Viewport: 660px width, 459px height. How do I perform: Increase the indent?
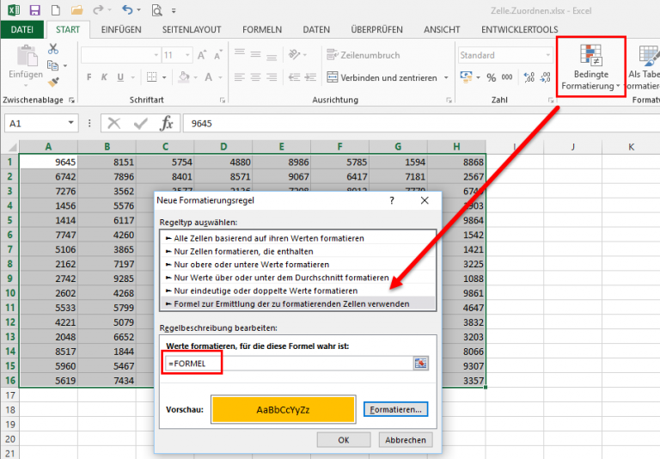click(310, 77)
